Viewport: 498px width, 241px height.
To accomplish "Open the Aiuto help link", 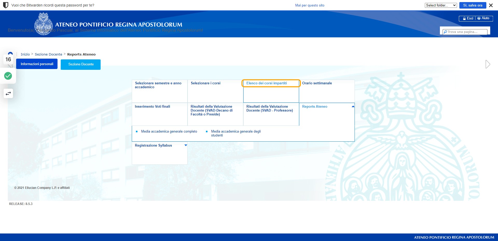I will (x=483, y=18).
